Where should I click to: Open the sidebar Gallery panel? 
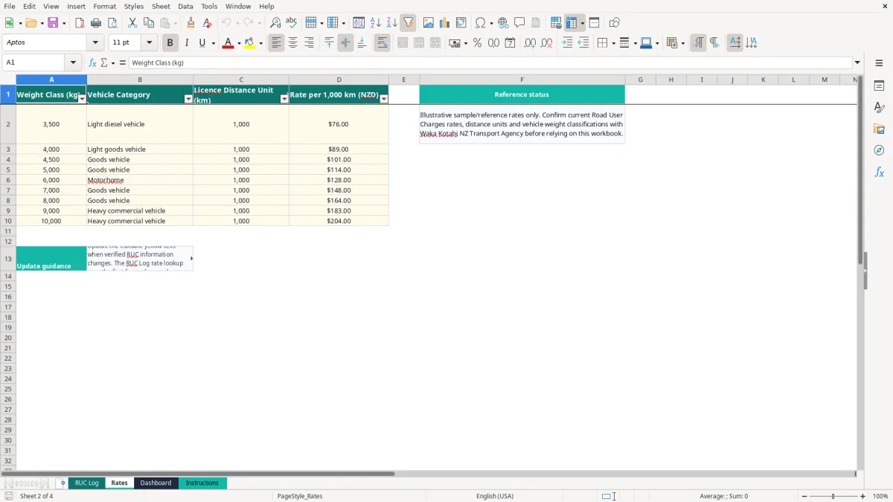(x=879, y=129)
